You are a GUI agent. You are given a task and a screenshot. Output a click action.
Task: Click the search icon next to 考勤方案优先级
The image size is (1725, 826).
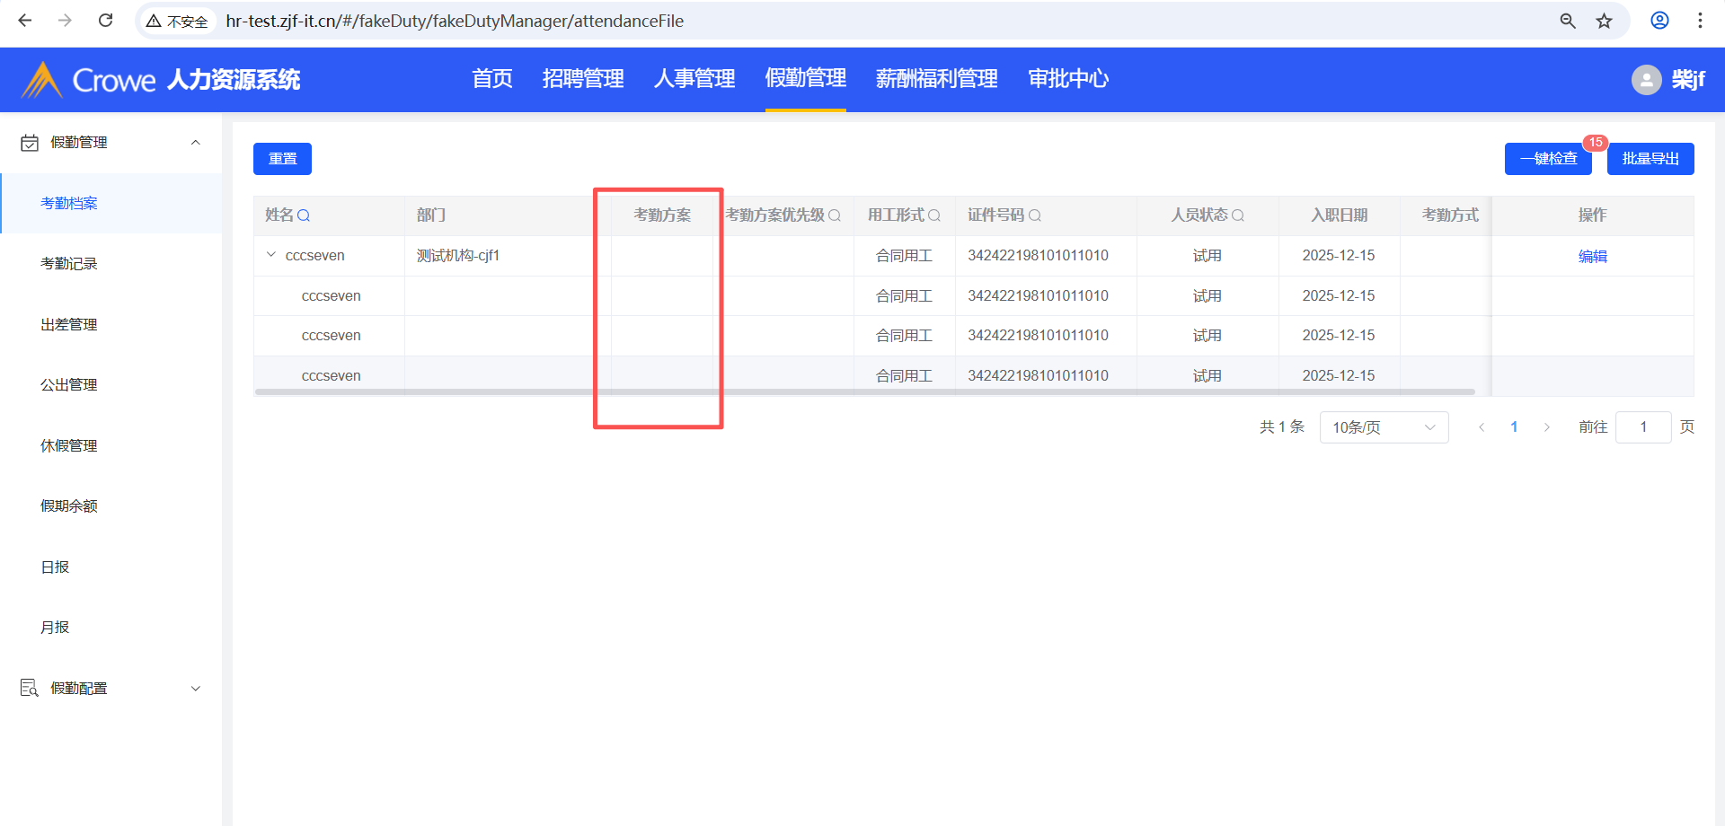click(835, 215)
